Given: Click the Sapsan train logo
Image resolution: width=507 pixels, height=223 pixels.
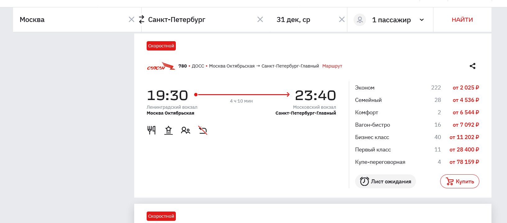Looking at the screenshot, I should 161,66.
